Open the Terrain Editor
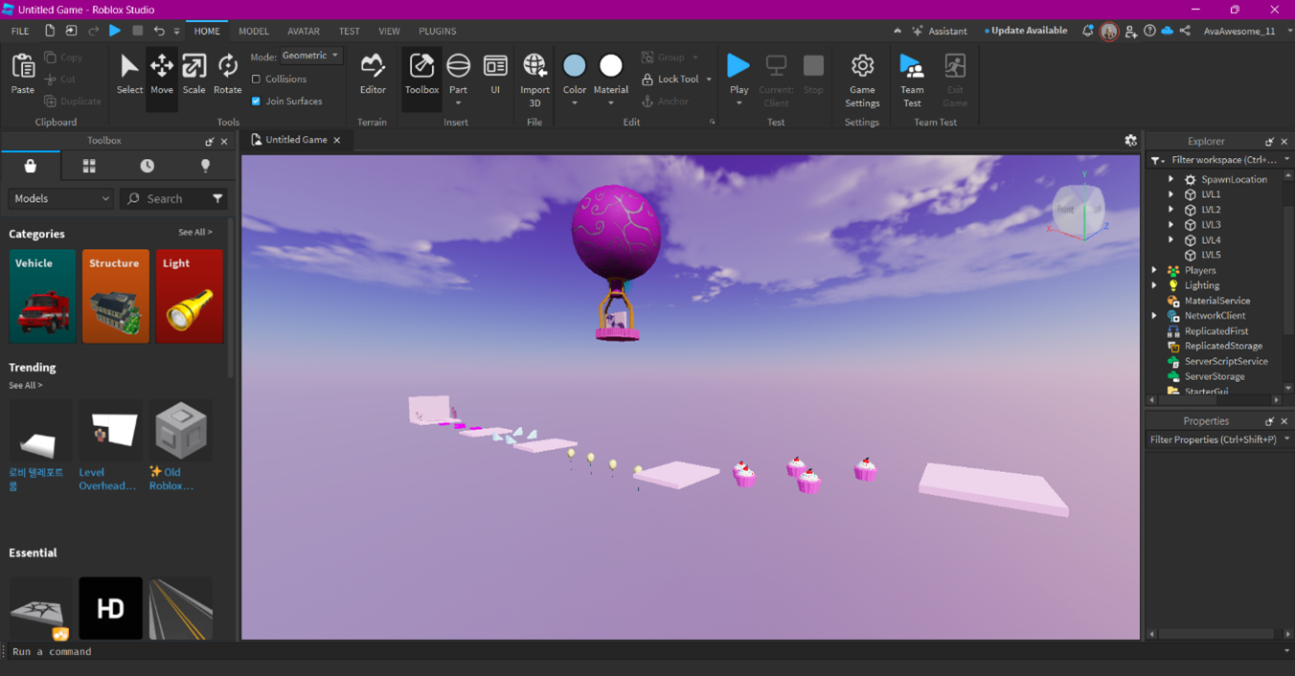Viewport: 1295px width, 676px height. 373,74
